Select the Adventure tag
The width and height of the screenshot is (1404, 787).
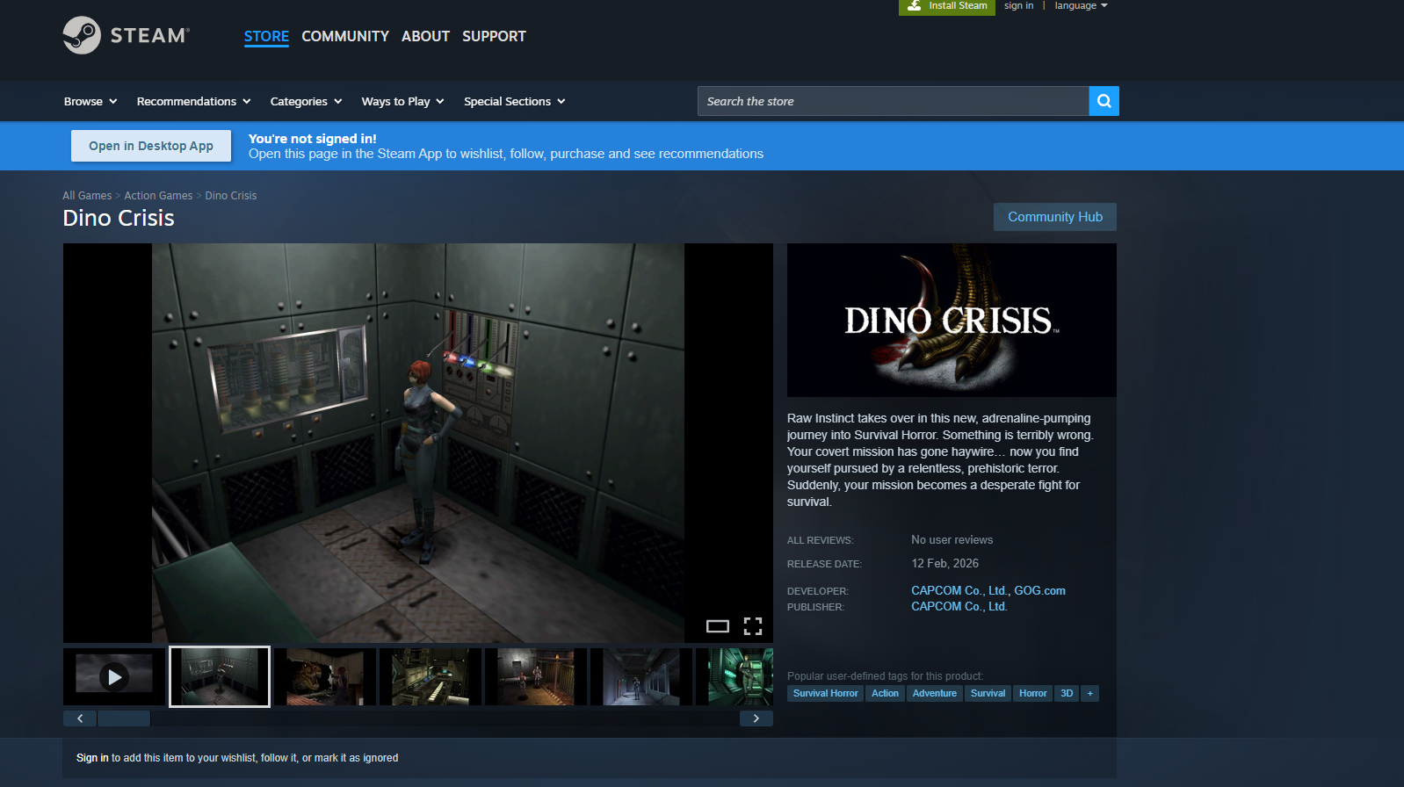[x=934, y=694]
